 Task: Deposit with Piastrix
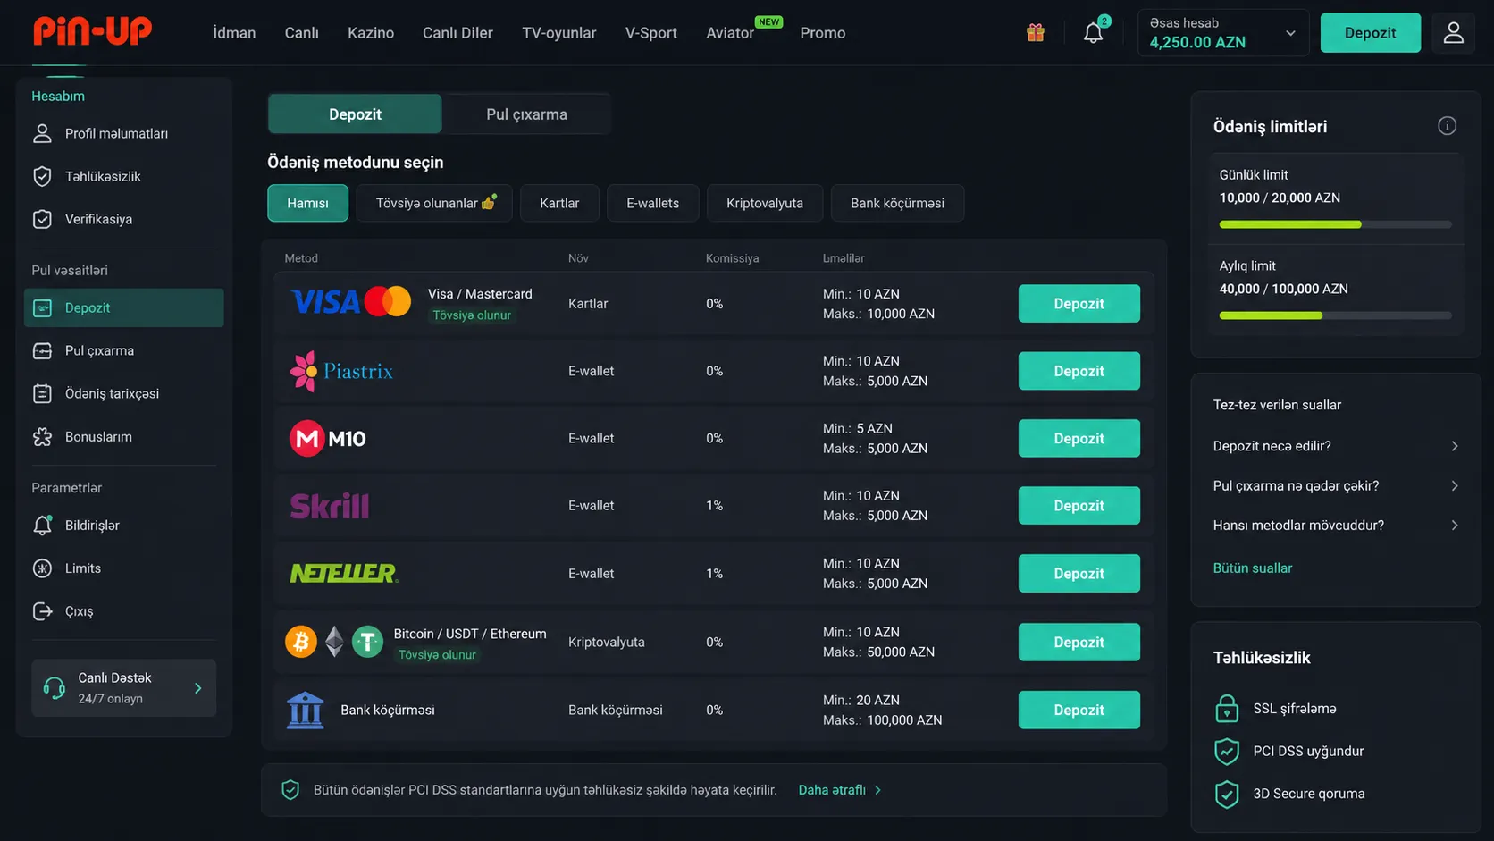pyautogui.click(x=1079, y=371)
